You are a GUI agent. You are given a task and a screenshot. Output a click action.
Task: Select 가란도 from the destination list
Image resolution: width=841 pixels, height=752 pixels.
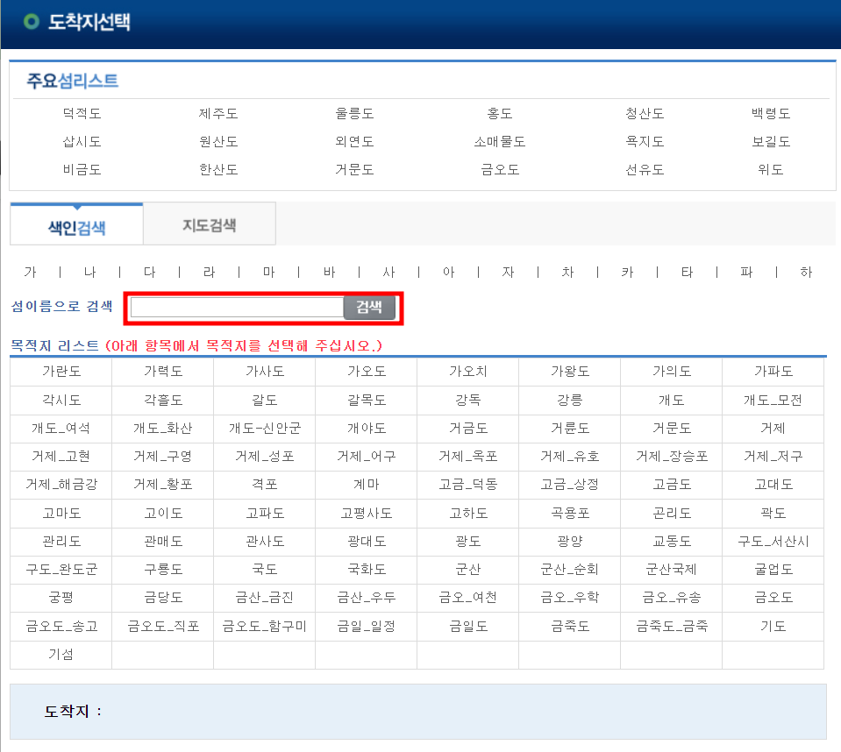(x=61, y=371)
